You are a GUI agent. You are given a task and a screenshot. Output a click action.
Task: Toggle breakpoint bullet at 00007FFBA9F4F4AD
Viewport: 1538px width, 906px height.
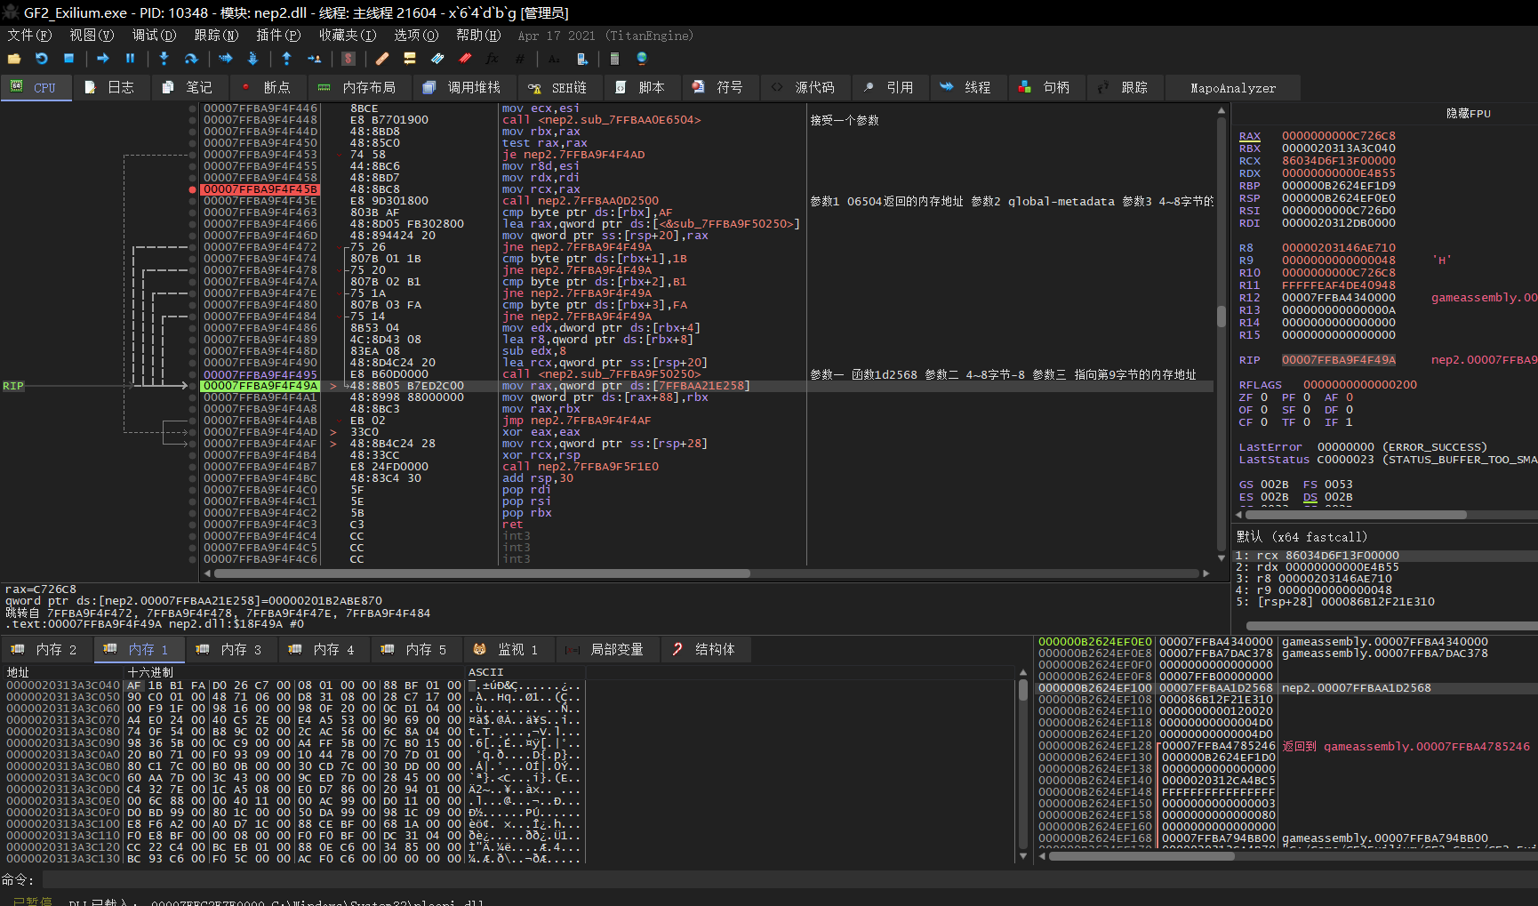pyautogui.click(x=193, y=432)
